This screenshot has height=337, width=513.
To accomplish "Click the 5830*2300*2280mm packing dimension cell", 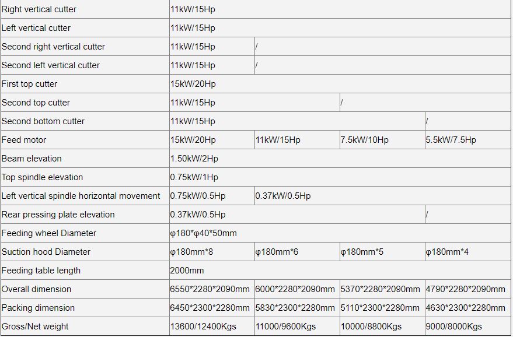I will click(295, 308).
